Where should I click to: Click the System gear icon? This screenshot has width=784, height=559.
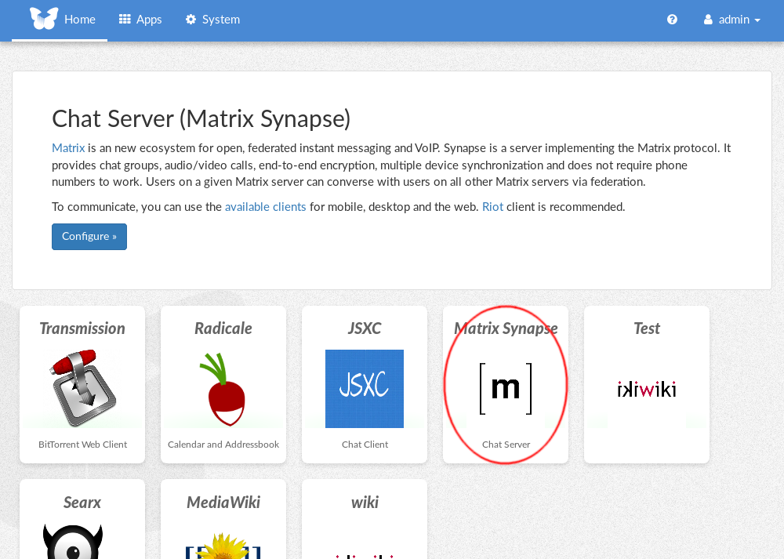[x=191, y=20]
